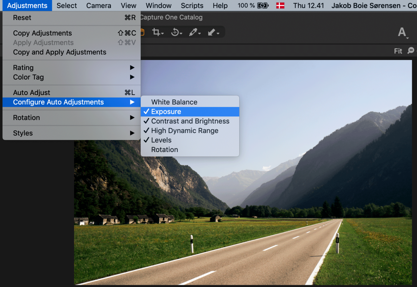
Task: Toggle High Dynamic Range auto adjustment
Action: click(185, 131)
